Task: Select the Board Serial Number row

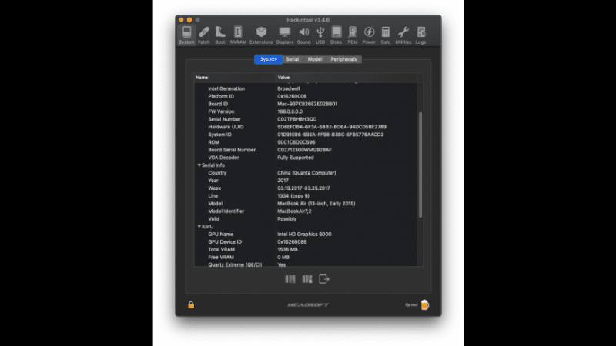Action: (x=305, y=150)
